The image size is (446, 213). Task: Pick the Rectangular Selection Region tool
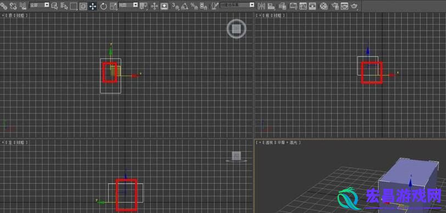click(x=74, y=6)
